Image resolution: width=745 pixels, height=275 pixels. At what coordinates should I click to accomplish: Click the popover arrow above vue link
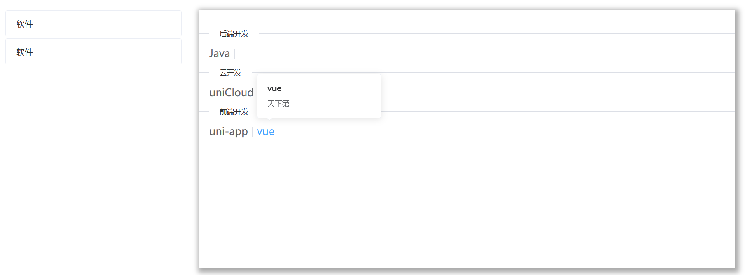pos(270,119)
